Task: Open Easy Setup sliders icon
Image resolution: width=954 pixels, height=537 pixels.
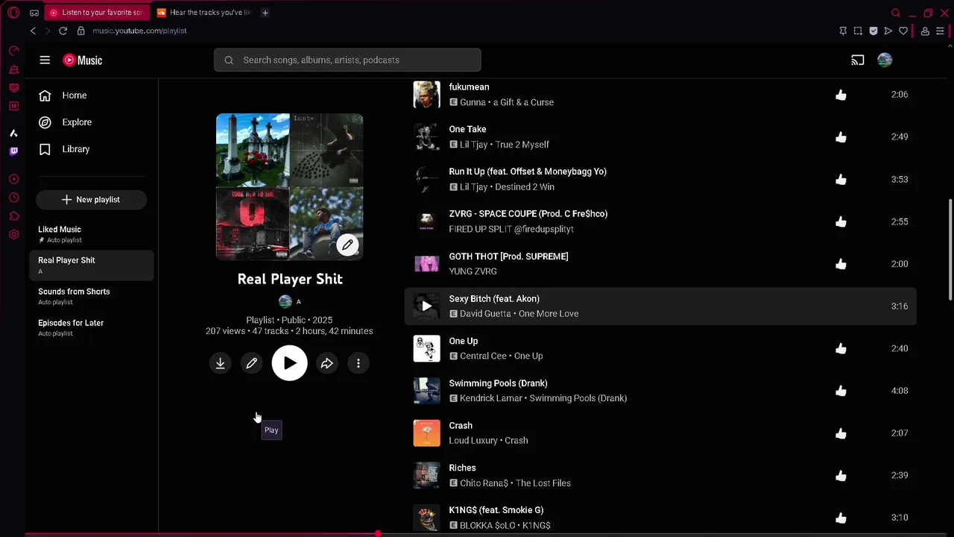Action: [x=941, y=31]
